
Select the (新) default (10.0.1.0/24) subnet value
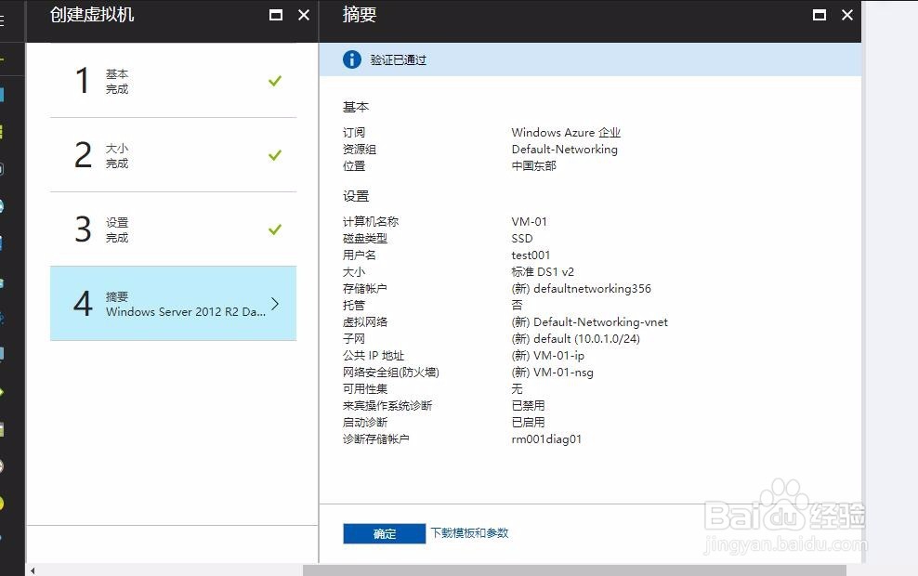(x=575, y=338)
